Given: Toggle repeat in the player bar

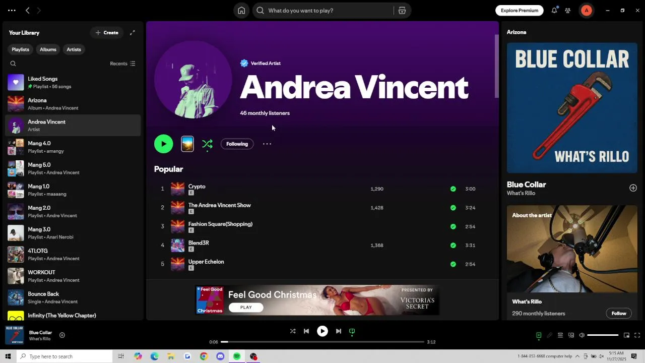Looking at the screenshot, I should [x=352, y=331].
